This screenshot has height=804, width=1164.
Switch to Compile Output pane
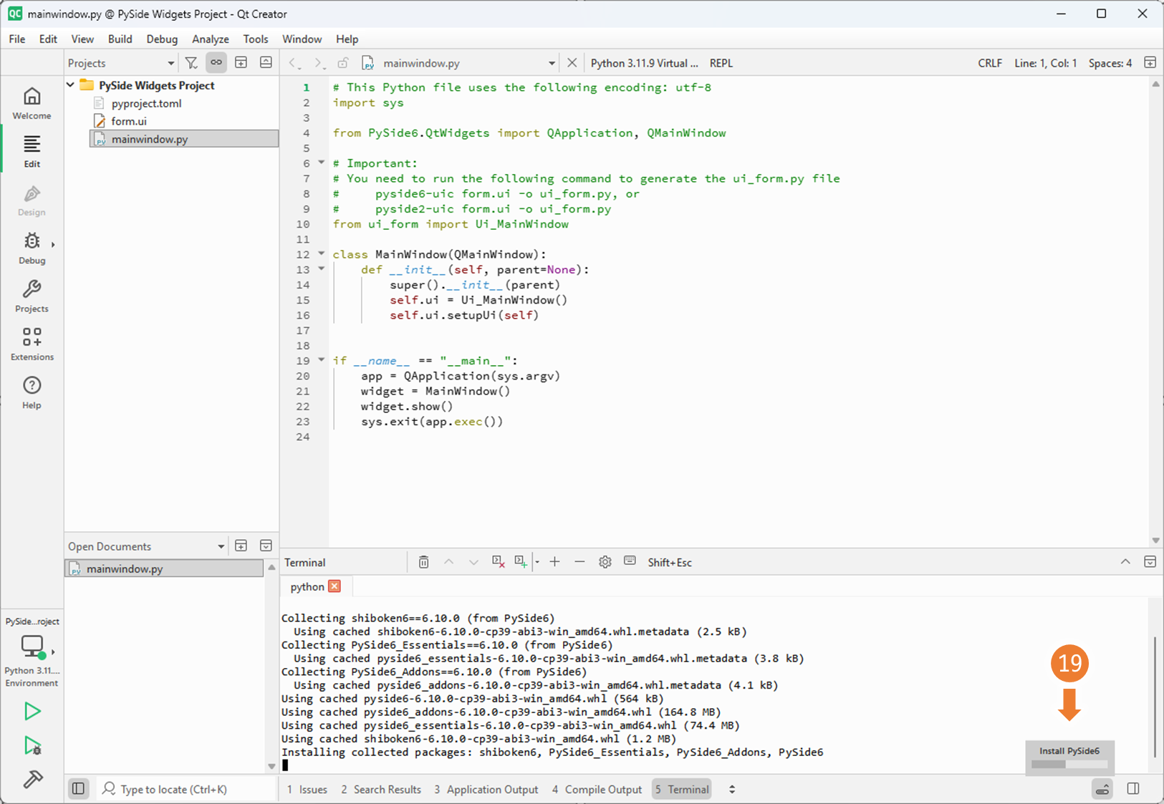[x=597, y=789]
